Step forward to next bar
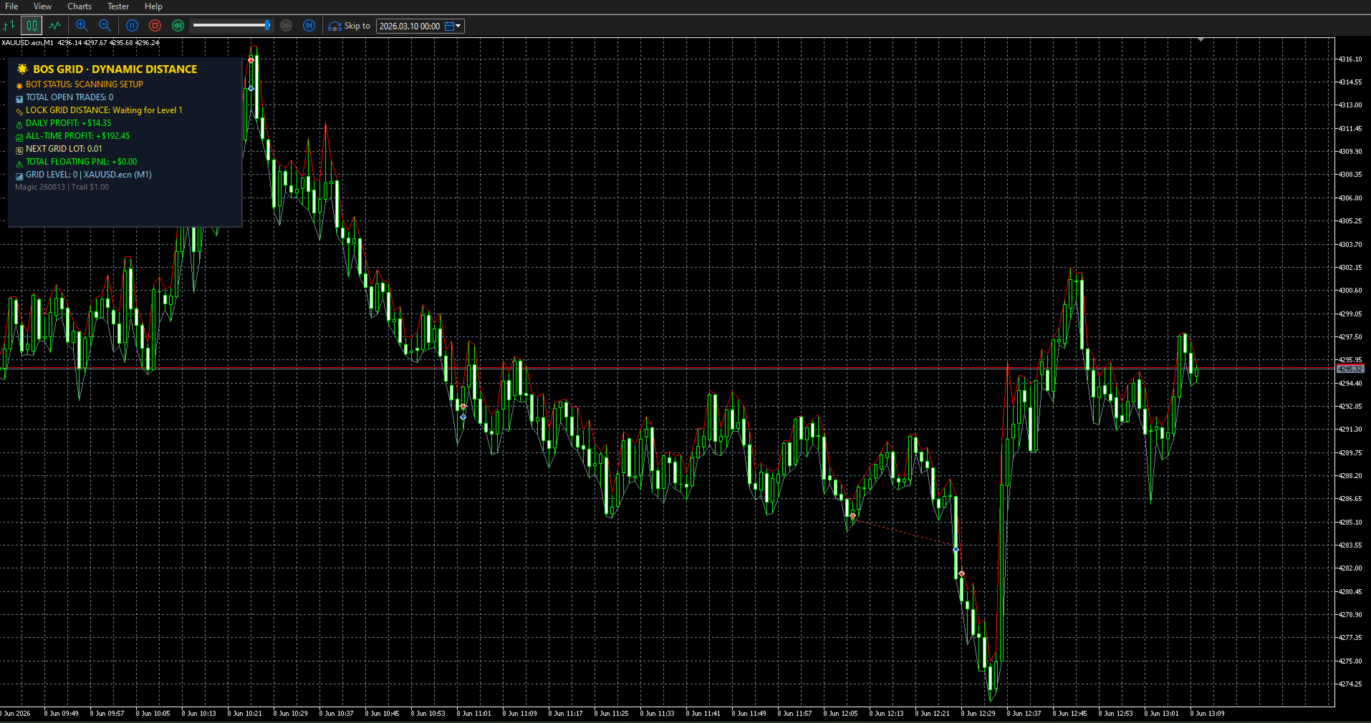This screenshot has height=723, width=1371. click(309, 26)
